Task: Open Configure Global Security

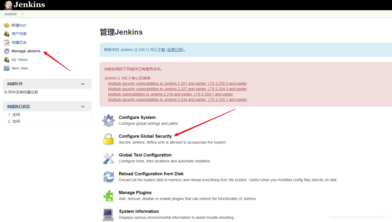Action: pyautogui.click(x=145, y=136)
